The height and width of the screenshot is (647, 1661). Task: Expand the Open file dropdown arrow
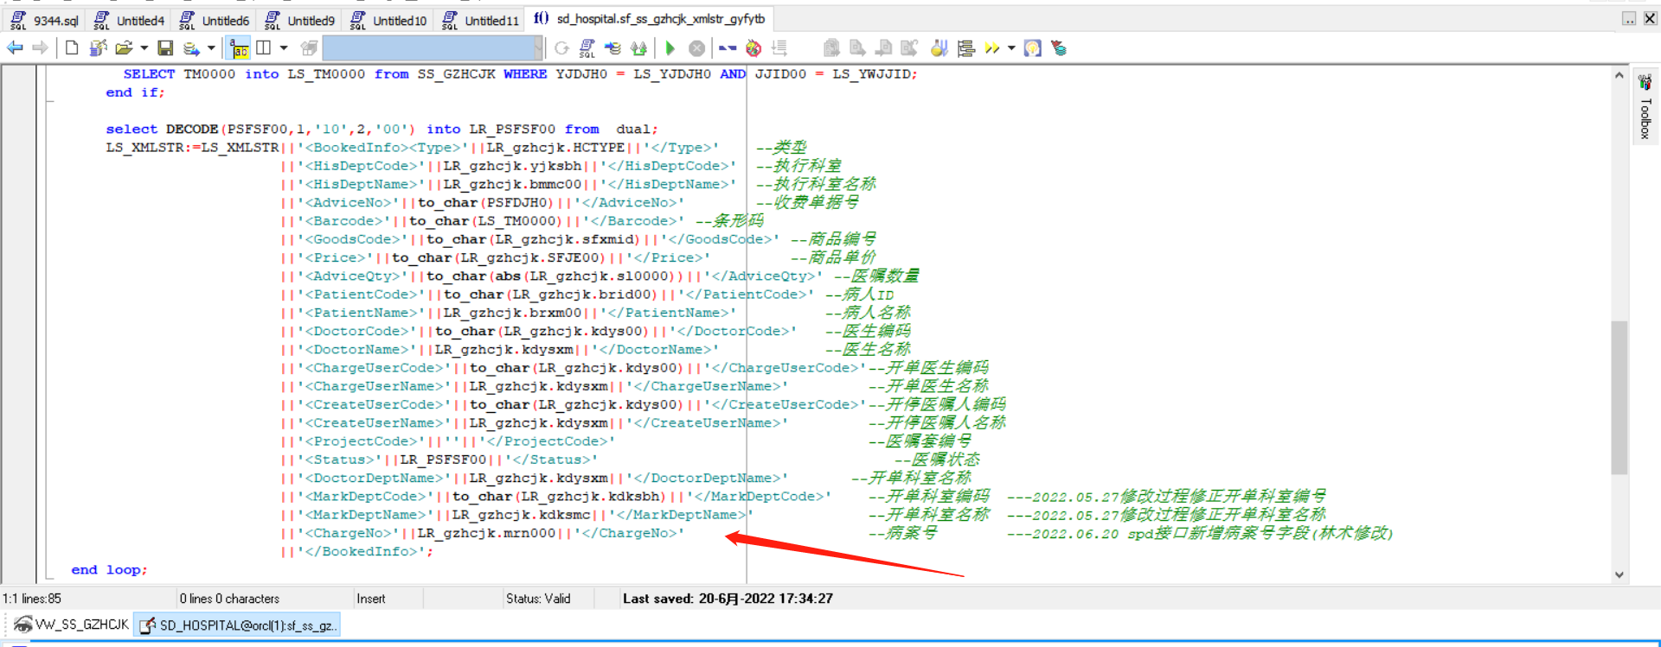coord(144,48)
